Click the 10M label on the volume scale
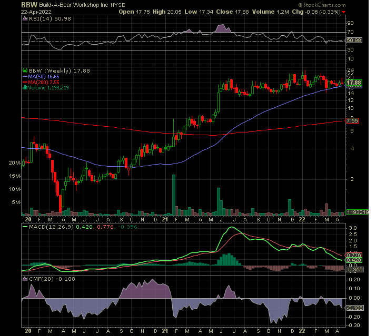Viewport: 376px width, 336px height. click(14, 189)
